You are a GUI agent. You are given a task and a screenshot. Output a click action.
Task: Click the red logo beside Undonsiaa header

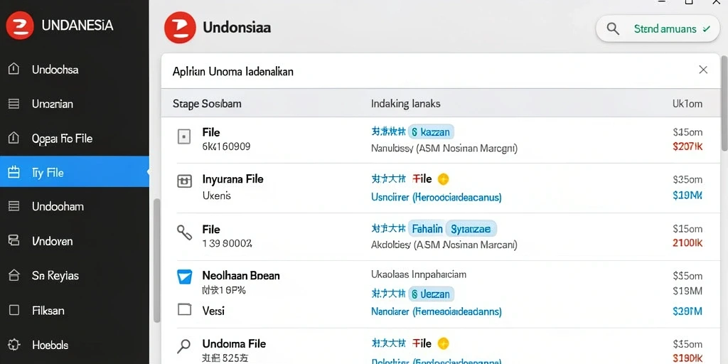pos(178,28)
